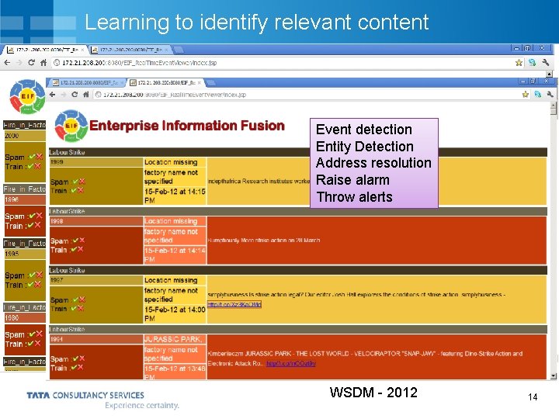Confirm Train for event 1997 with green check
Image resolution: width=559 pixels, height=419 pixels.
[x=74, y=309]
